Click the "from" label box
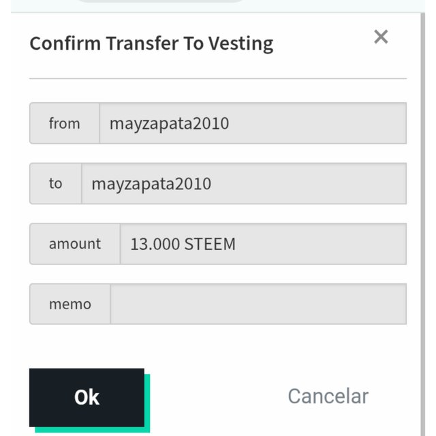The width and height of the screenshot is (436, 436). pyautogui.click(x=65, y=123)
